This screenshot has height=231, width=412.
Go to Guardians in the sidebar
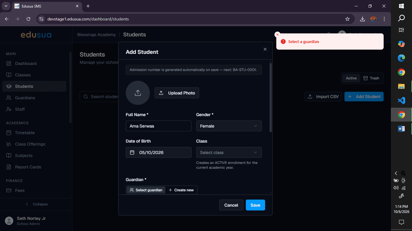[34, 98]
